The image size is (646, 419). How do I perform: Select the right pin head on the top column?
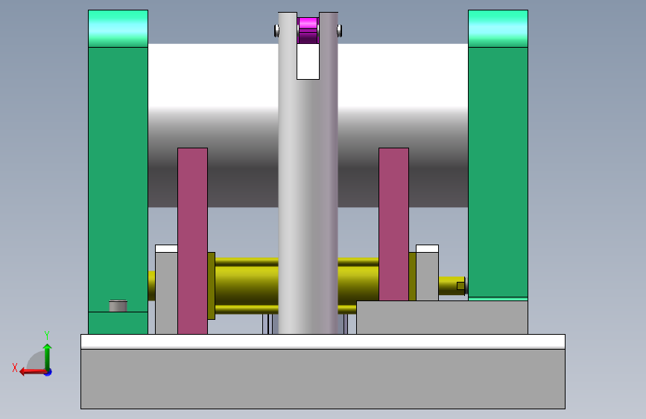(x=340, y=31)
